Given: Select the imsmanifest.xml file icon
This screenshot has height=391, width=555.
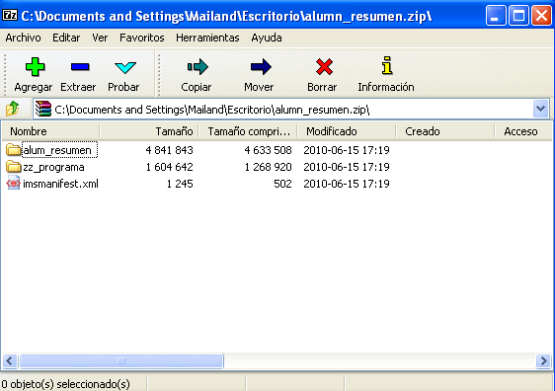Looking at the screenshot, I should (14, 184).
